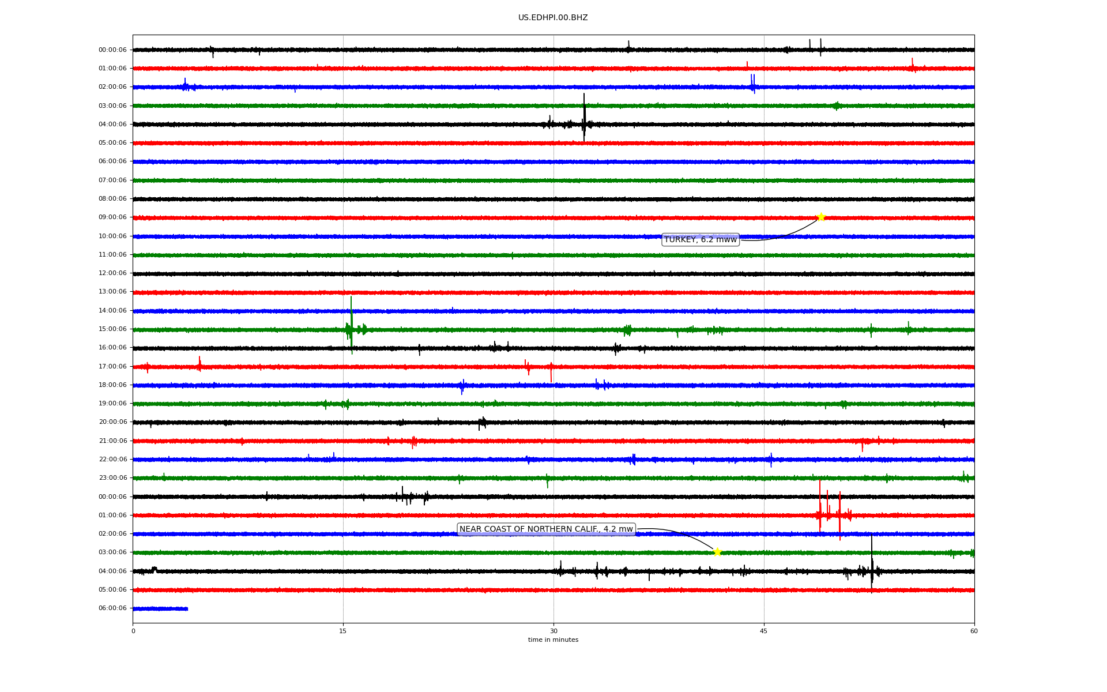This screenshot has width=1107, height=692.
Task: Click the x-axis tick label 30
Action: [x=553, y=631]
